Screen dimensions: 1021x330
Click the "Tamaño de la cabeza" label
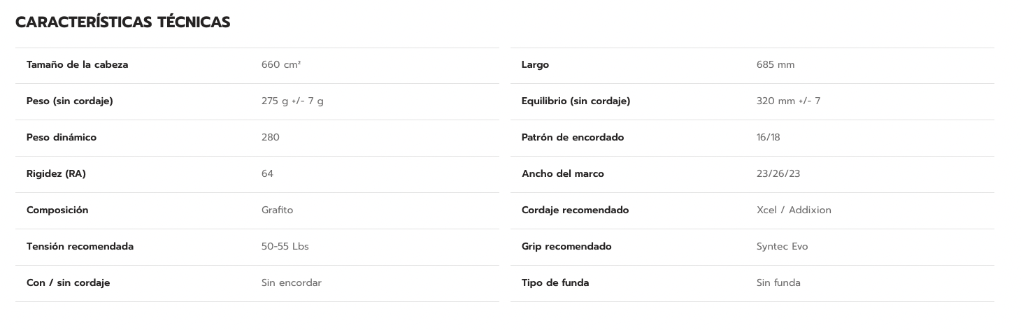click(77, 65)
